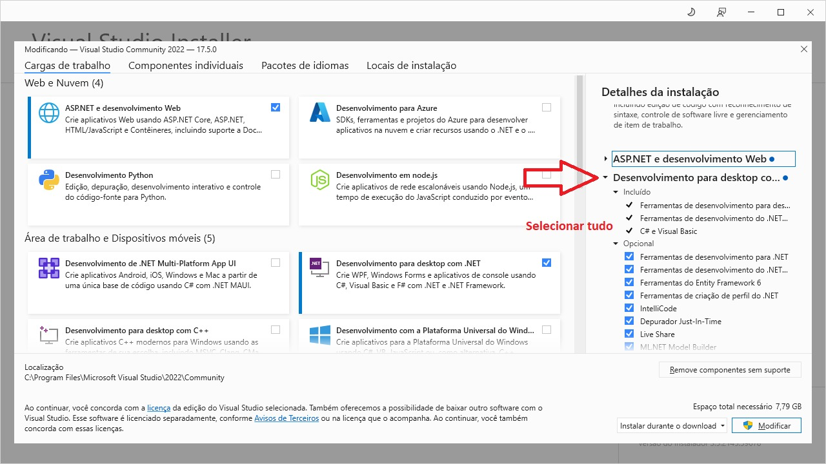Click the Detalhes da instalação heading
Image resolution: width=826 pixels, height=464 pixels.
click(660, 92)
